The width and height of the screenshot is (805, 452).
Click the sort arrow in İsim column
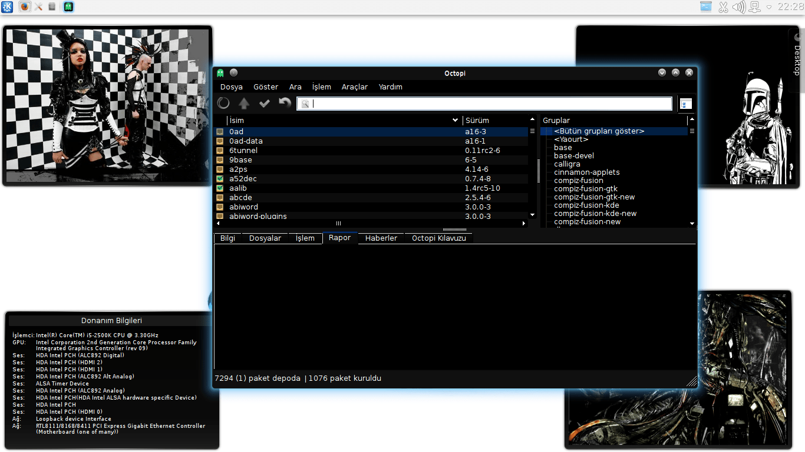[455, 120]
